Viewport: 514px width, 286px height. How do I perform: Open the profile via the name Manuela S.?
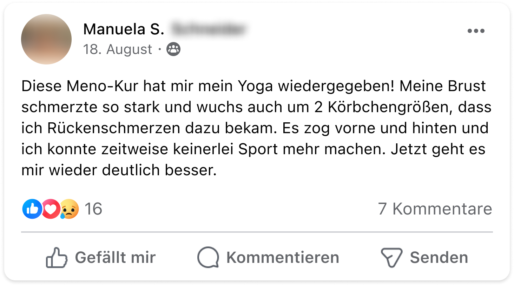(x=124, y=29)
